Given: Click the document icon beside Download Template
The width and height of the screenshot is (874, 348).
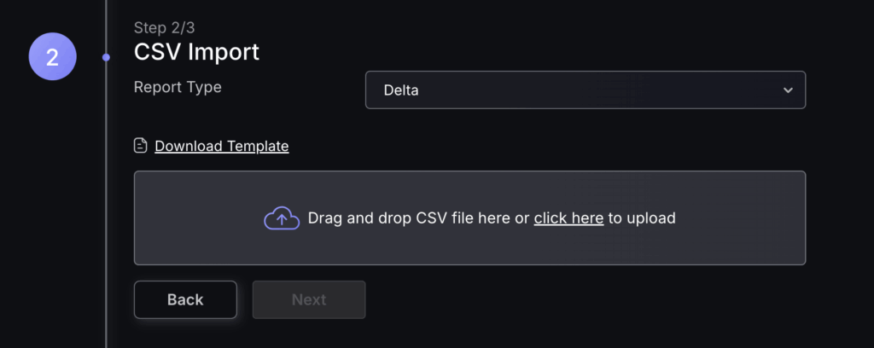Looking at the screenshot, I should tap(141, 146).
